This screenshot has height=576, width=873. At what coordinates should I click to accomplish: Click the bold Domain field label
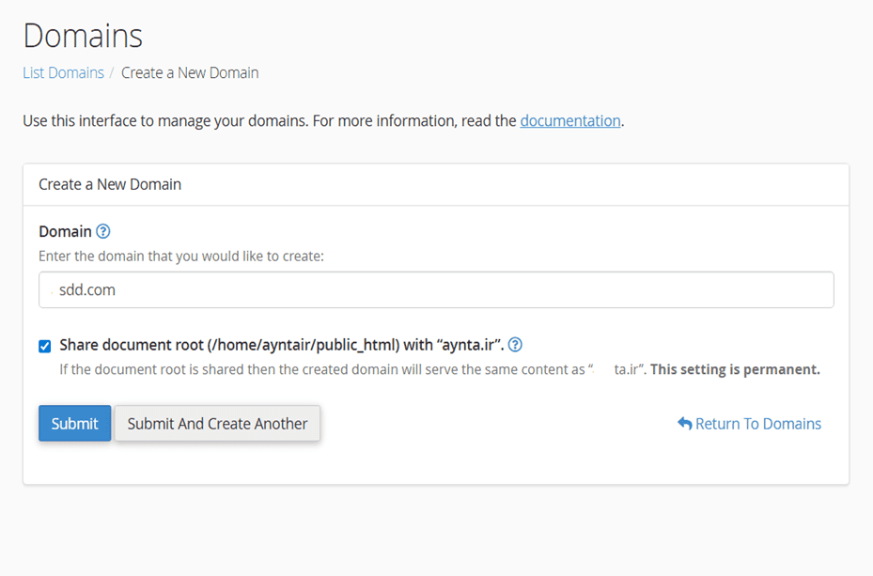tap(65, 231)
